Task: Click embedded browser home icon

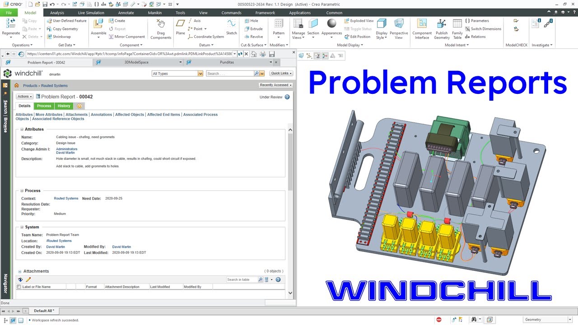Action: pyautogui.click(x=253, y=54)
